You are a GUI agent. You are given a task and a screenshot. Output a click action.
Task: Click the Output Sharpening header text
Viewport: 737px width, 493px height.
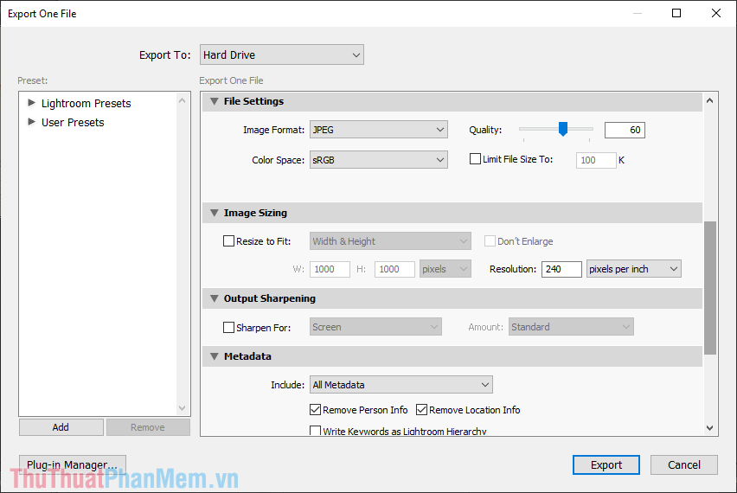[270, 298]
